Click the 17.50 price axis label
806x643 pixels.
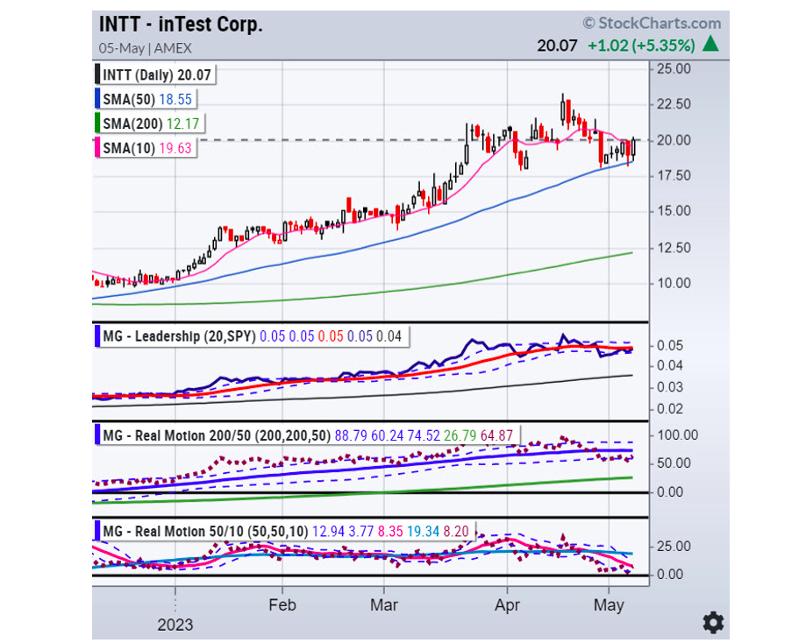click(674, 176)
